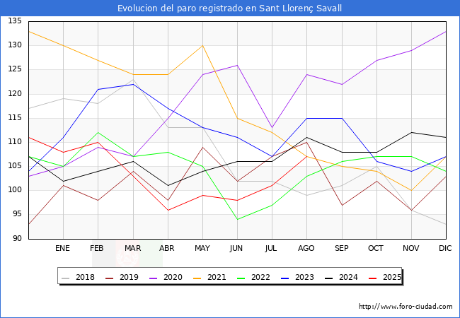Click the AGO month axis label

306,248
